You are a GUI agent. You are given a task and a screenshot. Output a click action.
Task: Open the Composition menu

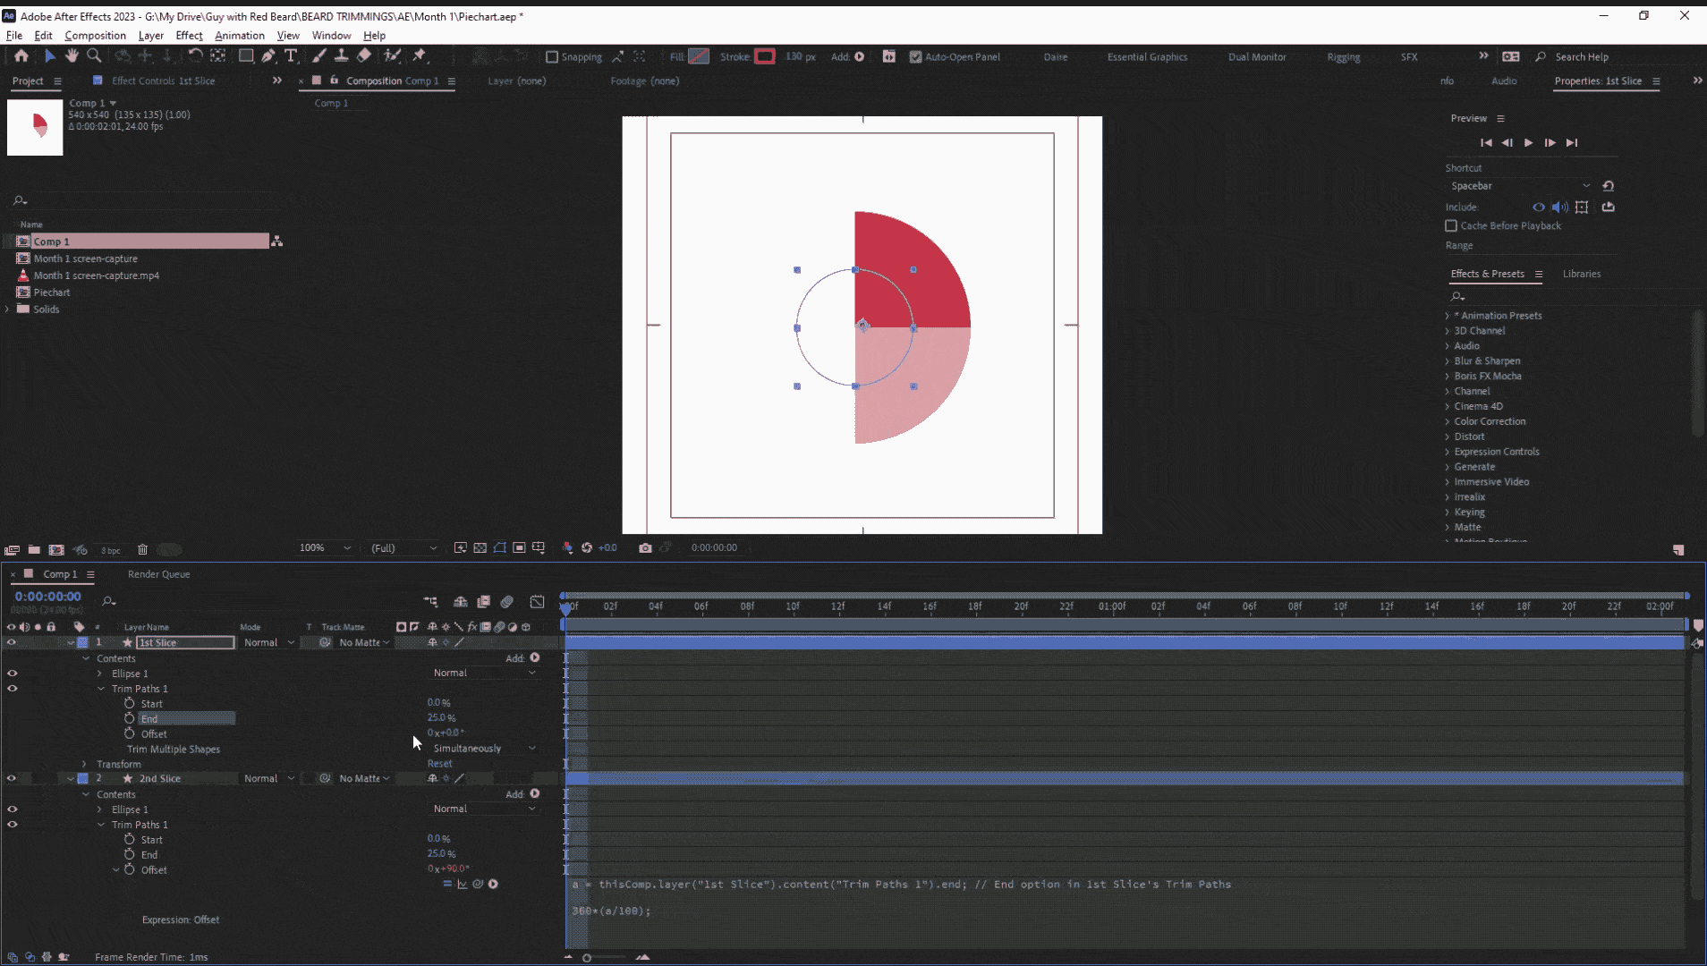(x=95, y=36)
